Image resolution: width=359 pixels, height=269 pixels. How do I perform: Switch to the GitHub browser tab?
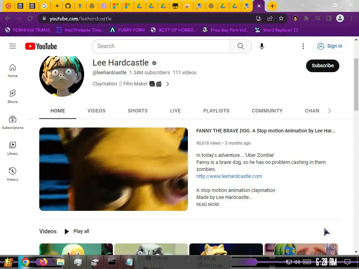pyautogui.click(x=68, y=6)
